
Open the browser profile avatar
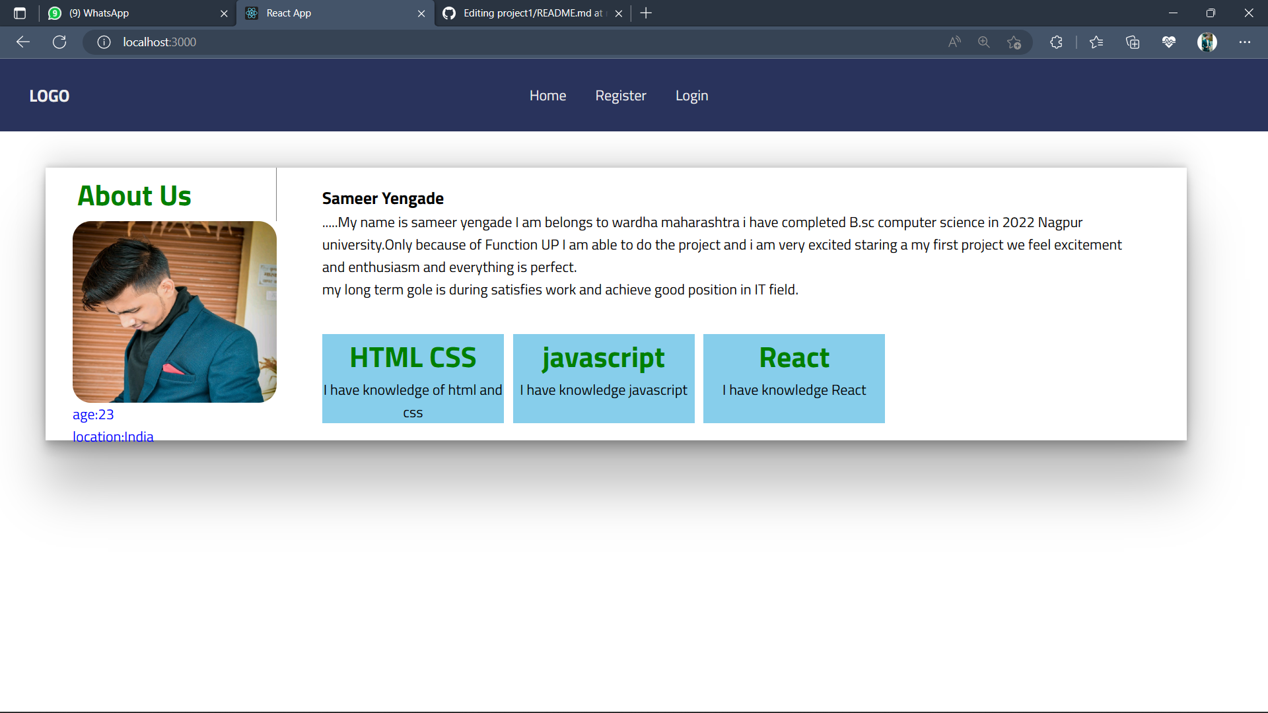1207,42
